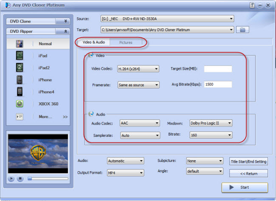The width and height of the screenshot is (276, 201).
Task: Open the Audio Codec dropdown
Action: tap(140, 123)
